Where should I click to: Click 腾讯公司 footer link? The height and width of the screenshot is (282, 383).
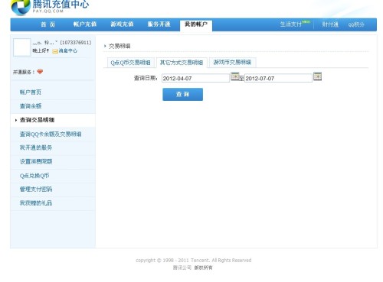182,267
